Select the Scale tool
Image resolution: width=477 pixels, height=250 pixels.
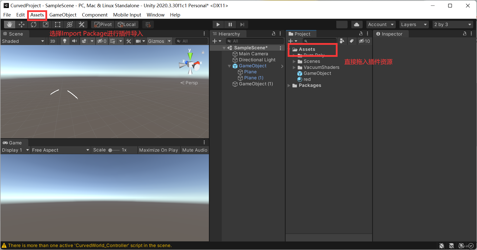46,25
